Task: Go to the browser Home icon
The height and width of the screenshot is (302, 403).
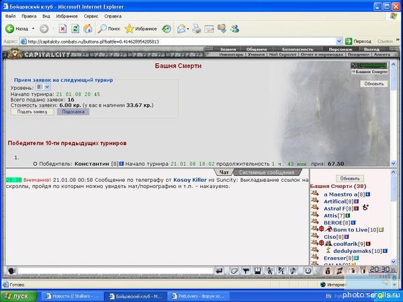Action: 88,29
